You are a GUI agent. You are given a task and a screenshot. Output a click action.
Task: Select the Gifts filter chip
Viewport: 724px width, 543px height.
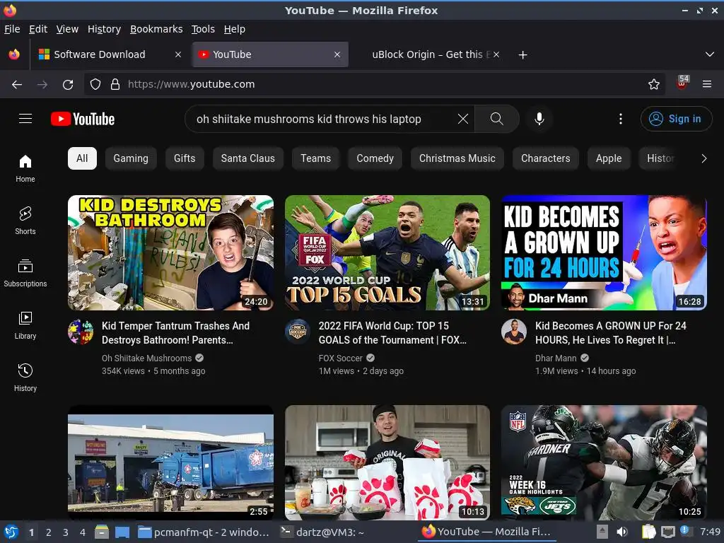click(185, 158)
